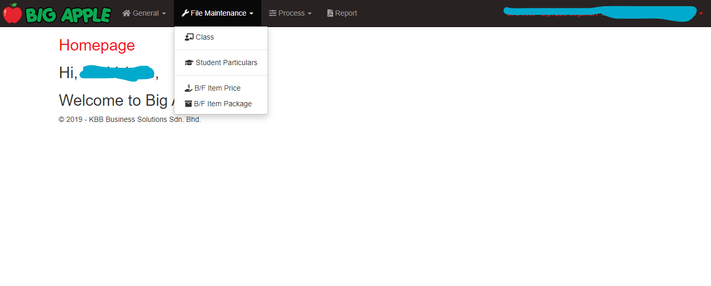The height and width of the screenshot is (286, 711).
Task: Open the Report page
Action: (x=342, y=13)
